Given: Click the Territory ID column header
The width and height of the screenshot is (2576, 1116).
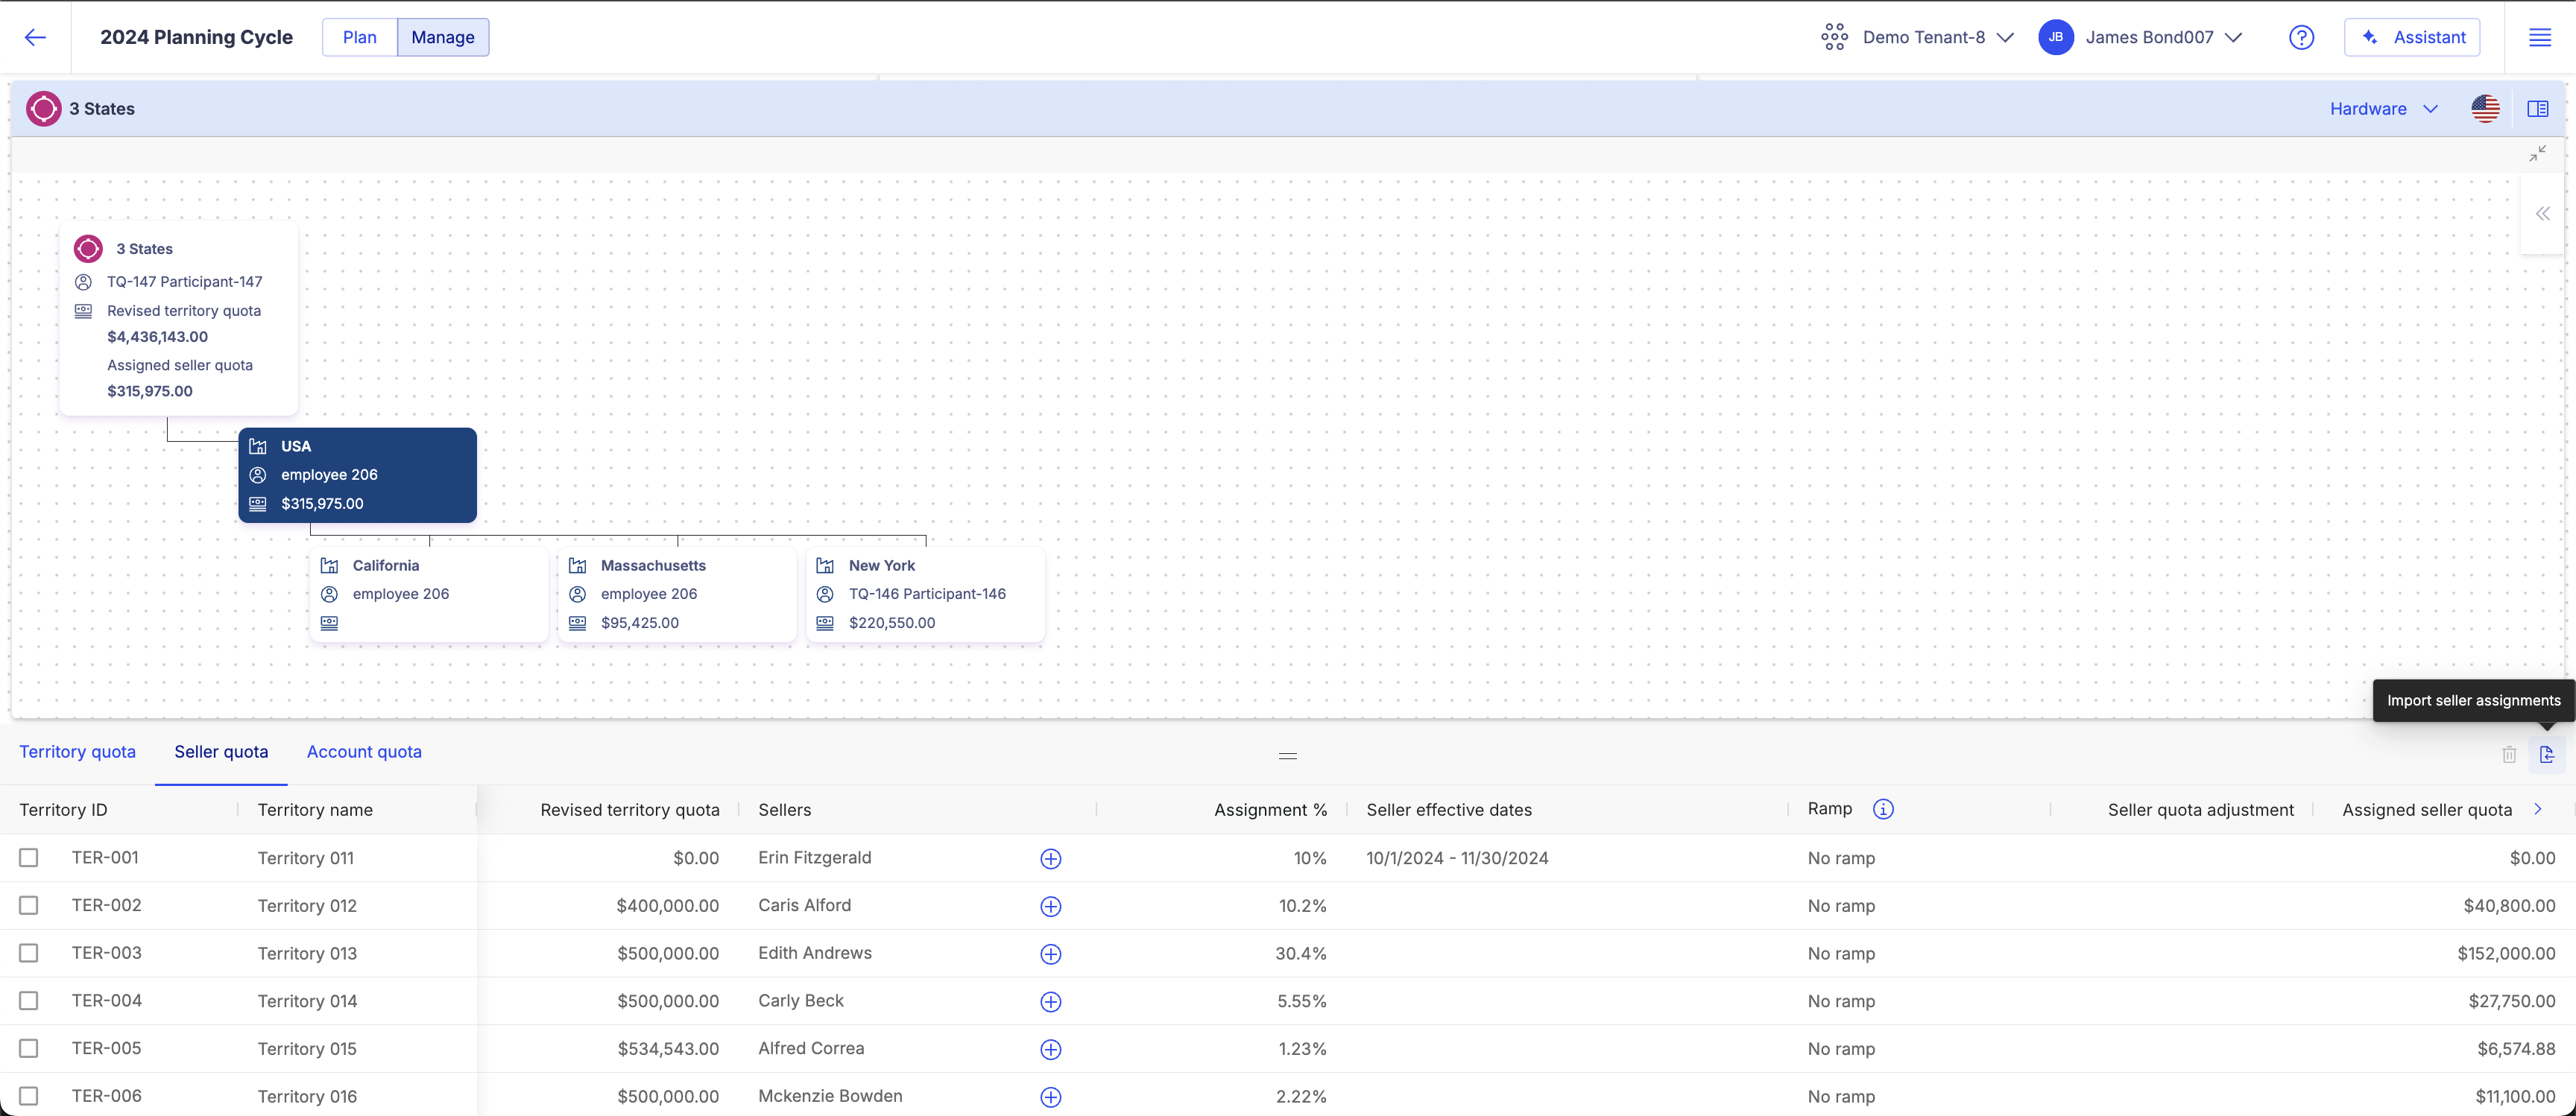Looking at the screenshot, I should click(63, 809).
